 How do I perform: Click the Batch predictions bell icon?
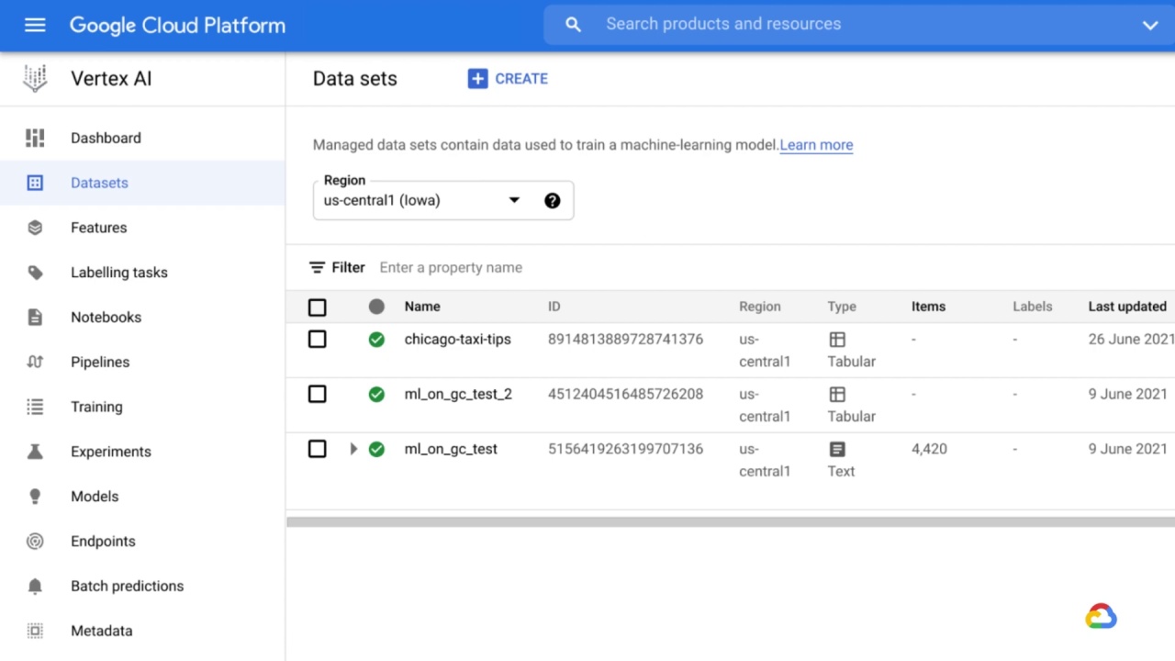click(x=35, y=586)
